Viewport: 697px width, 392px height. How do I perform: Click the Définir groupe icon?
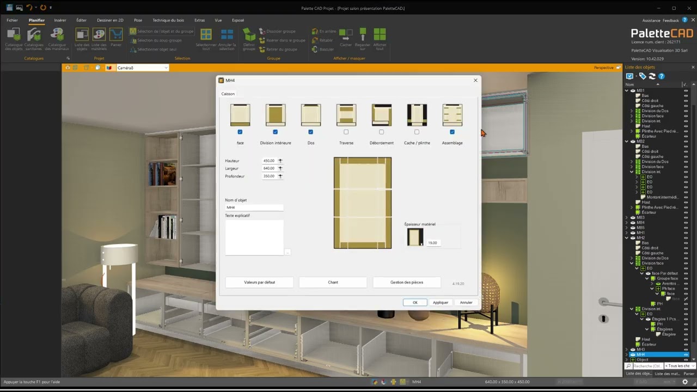point(249,35)
